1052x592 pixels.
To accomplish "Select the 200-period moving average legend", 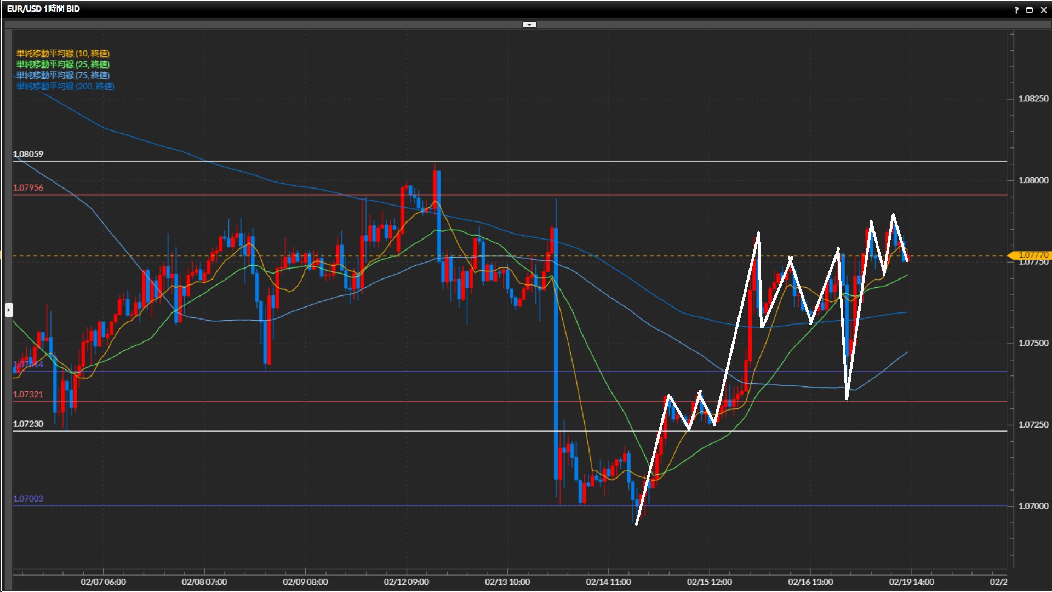I will (x=65, y=86).
